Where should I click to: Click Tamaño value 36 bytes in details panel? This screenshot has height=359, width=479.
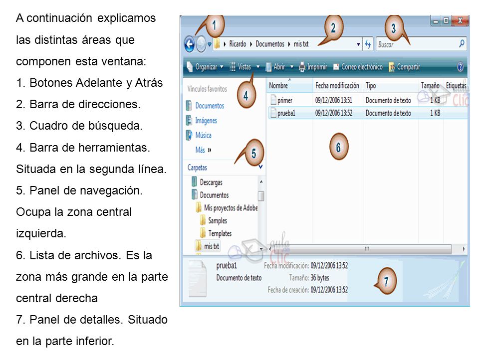[320, 278]
